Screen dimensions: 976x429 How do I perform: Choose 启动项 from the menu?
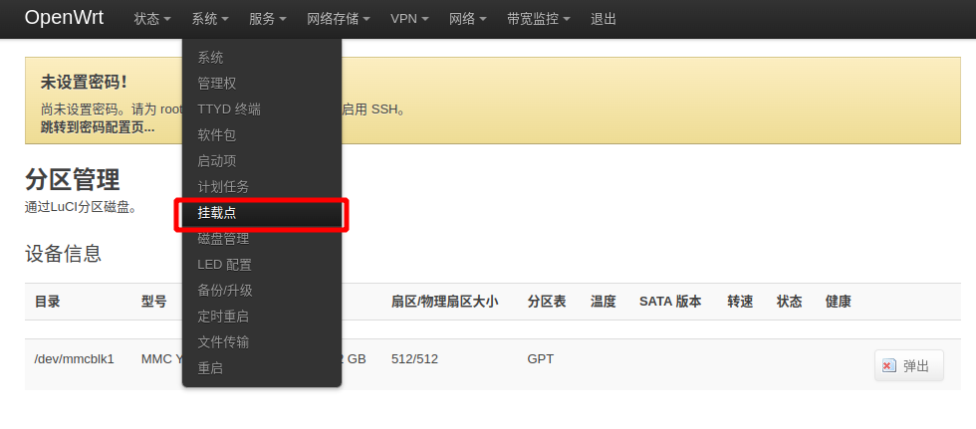[x=262, y=161]
